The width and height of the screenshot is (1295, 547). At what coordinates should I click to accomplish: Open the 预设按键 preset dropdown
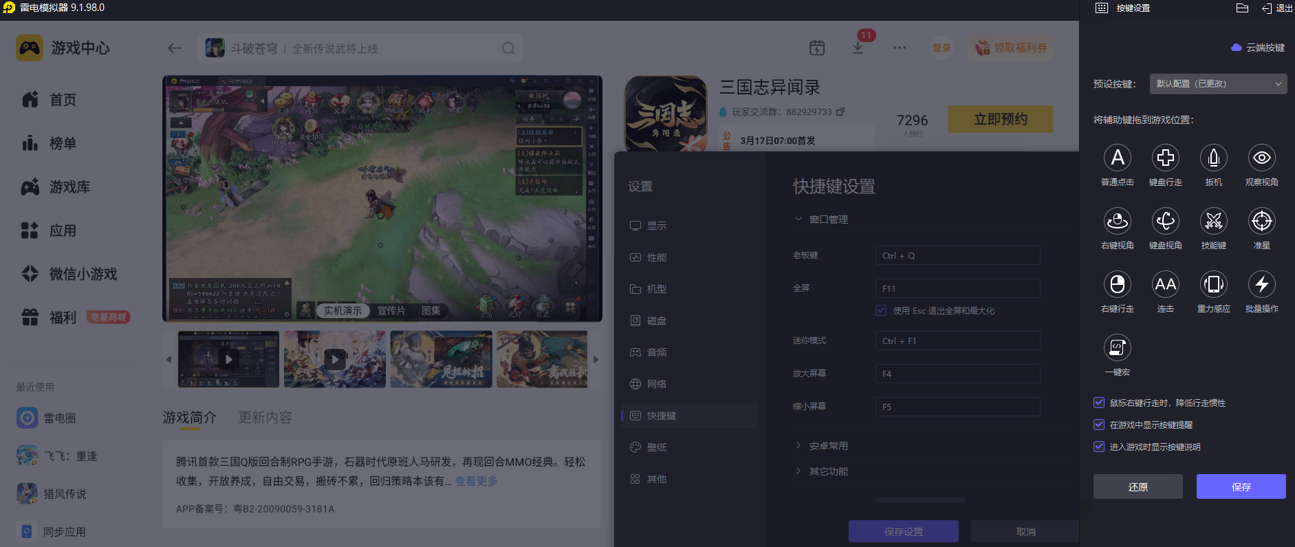pos(1218,84)
